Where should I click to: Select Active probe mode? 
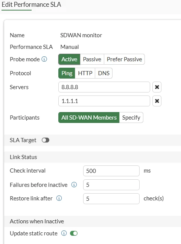(x=69, y=59)
